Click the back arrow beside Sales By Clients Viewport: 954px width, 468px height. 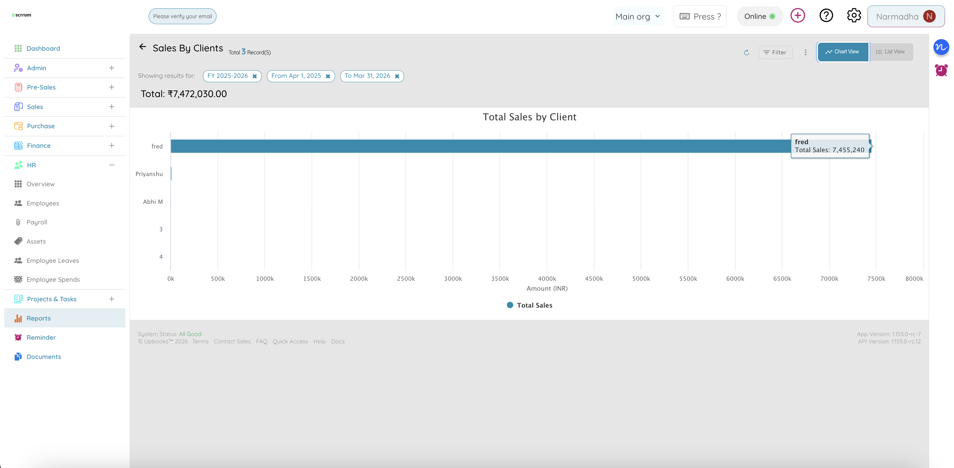click(x=143, y=47)
